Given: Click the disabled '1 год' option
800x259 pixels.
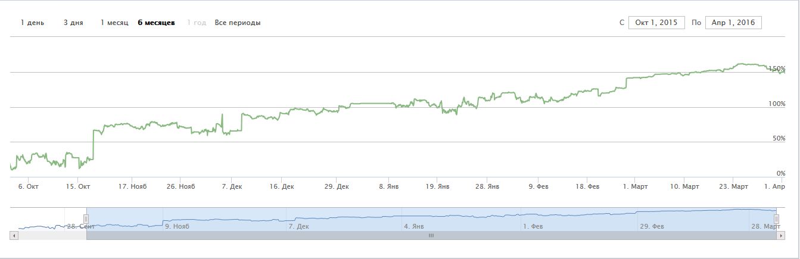Looking at the screenshot, I should 197,23.
